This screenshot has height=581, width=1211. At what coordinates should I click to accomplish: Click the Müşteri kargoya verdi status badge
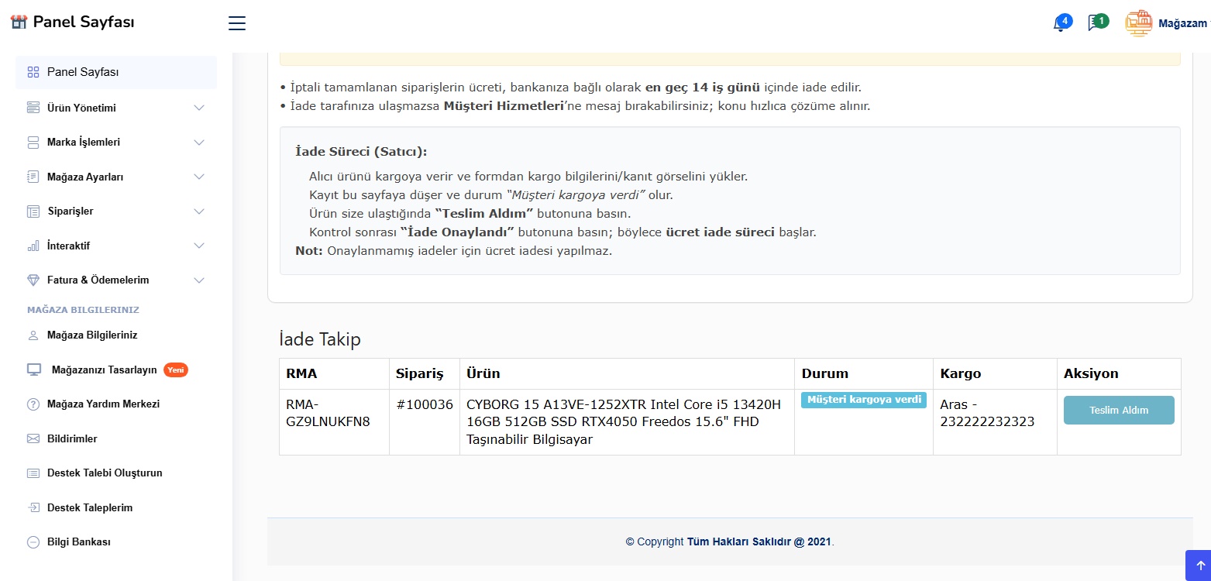pos(863,400)
